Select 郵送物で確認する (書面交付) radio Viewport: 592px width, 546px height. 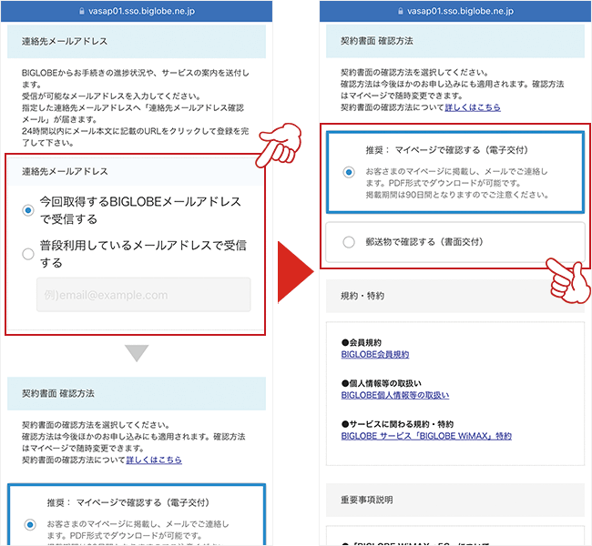click(349, 242)
